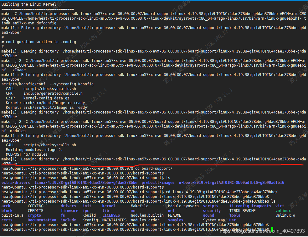Click 'CHK include/generated/compile.h' line

point(44,93)
